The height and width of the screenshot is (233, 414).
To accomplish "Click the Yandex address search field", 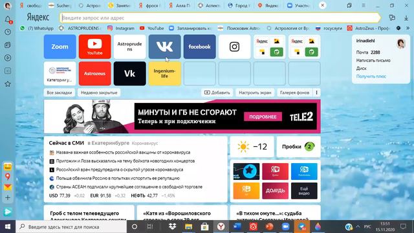I will 220,18.
